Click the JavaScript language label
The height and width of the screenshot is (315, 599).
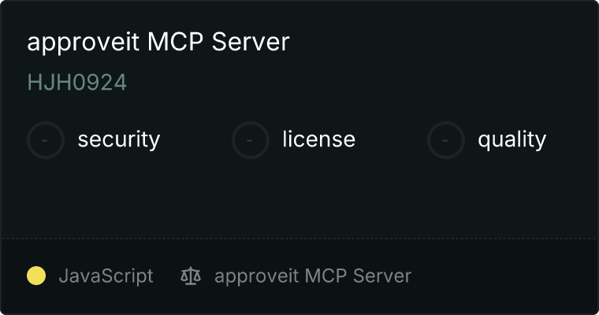106,276
